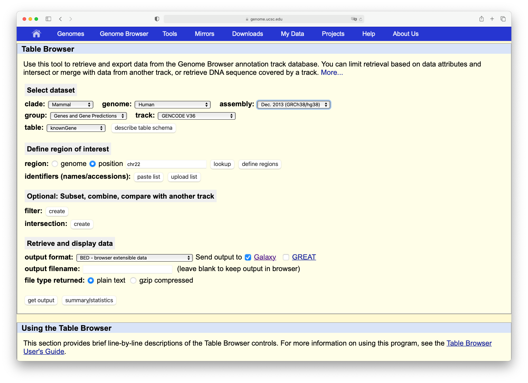Viewport: 528px width, 383px height.
Task: Create an intersection
Action: click(82, 224)
